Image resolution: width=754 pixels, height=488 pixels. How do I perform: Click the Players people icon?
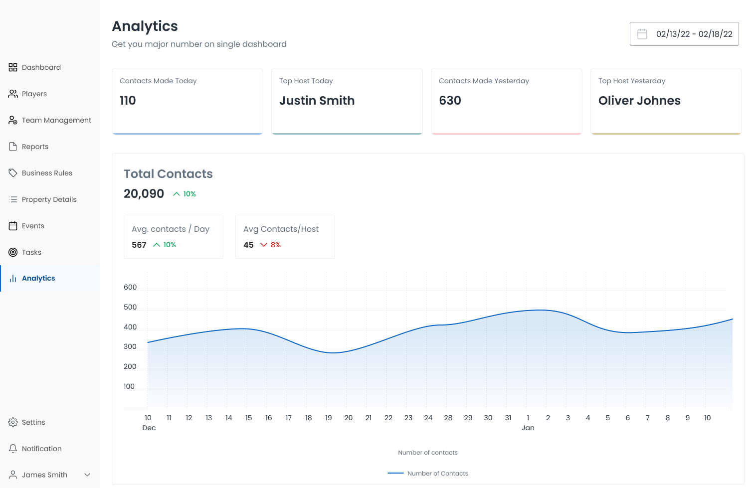pyautogui.click(x=13, y=94)
